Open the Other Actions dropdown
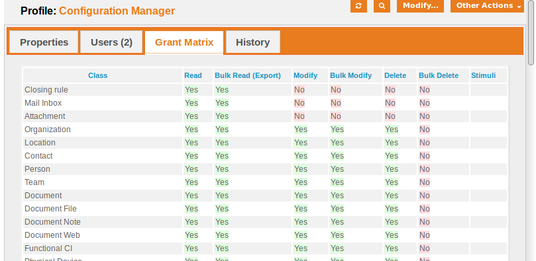The width and height of the screenshot is (536, 261). (x=487, y=6)
